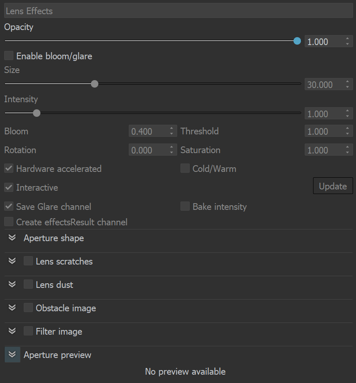Enable the Obstacle image checkbox
356x383 pixels.
pyautogui.click(x=28, y=307)
